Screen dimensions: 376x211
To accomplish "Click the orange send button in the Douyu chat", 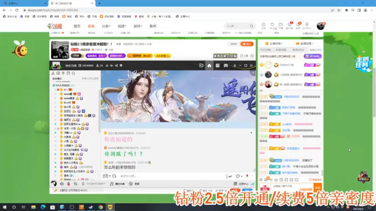I will coord(318,188).
